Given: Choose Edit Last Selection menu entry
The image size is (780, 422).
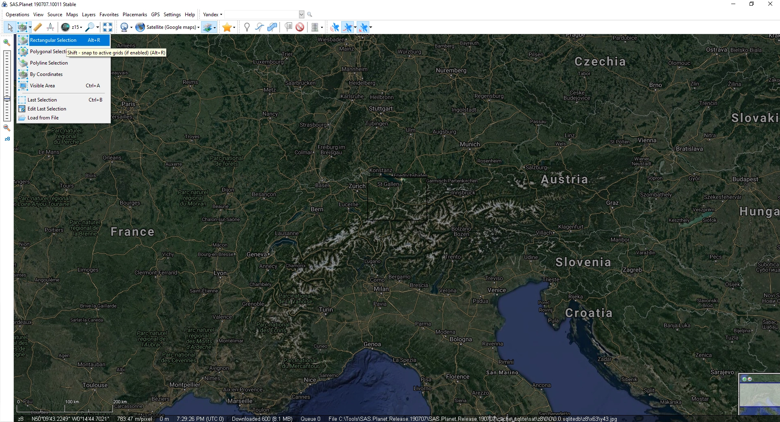Looking at the screenshot, I should [64, 109].
